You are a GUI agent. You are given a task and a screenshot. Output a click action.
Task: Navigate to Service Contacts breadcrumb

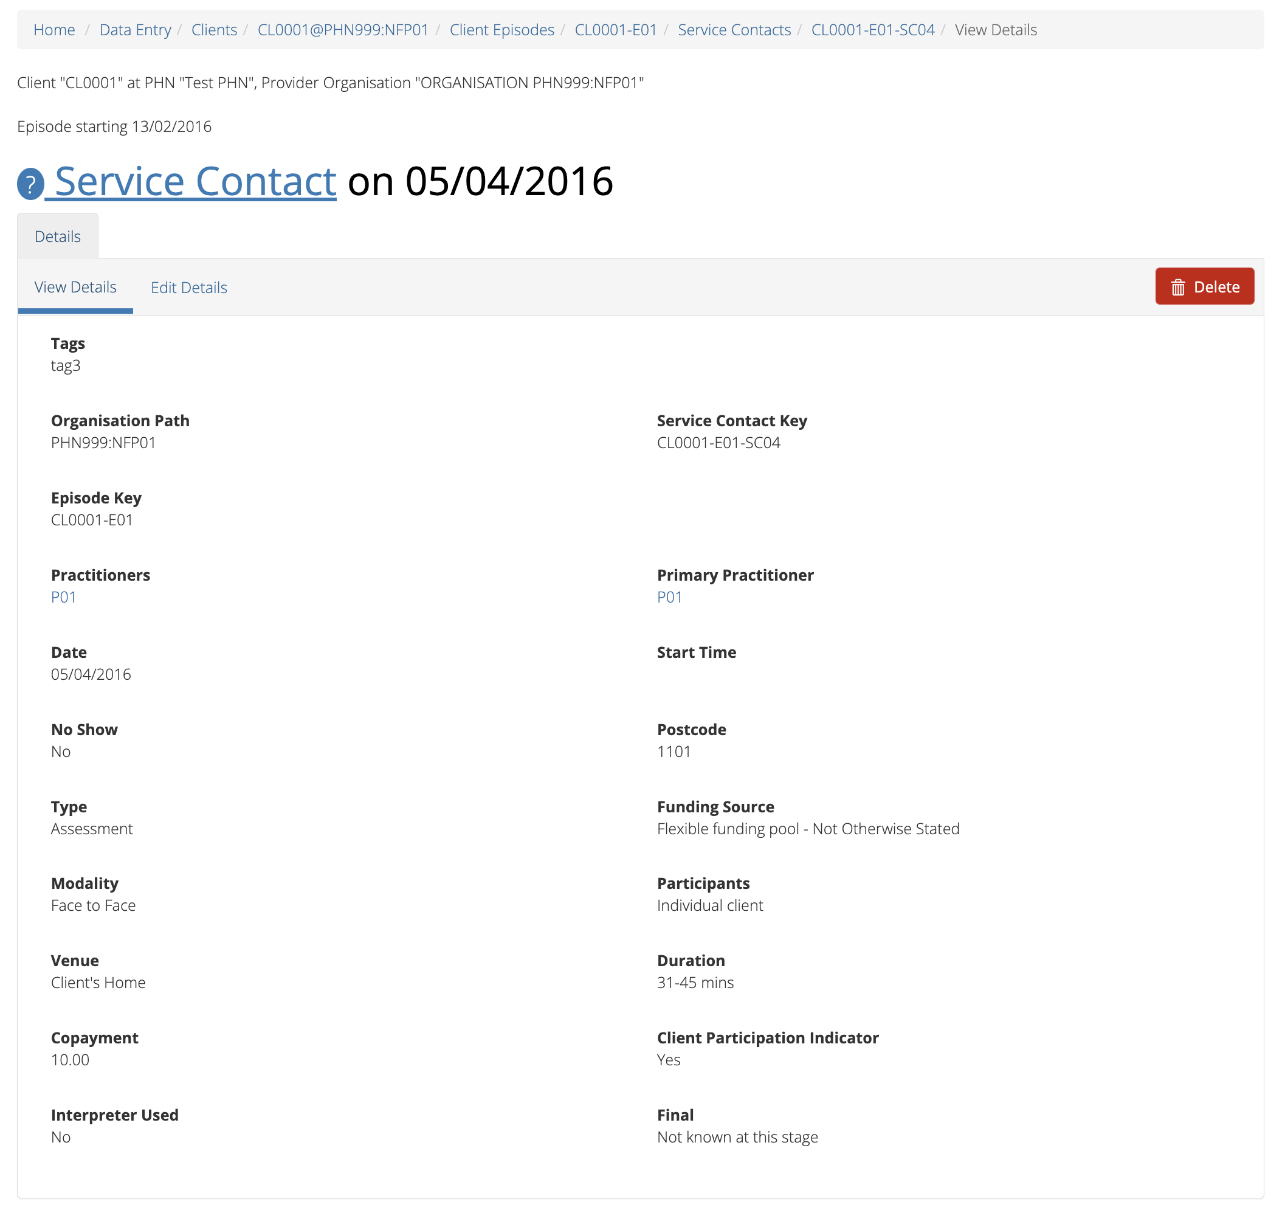(734, 30)
